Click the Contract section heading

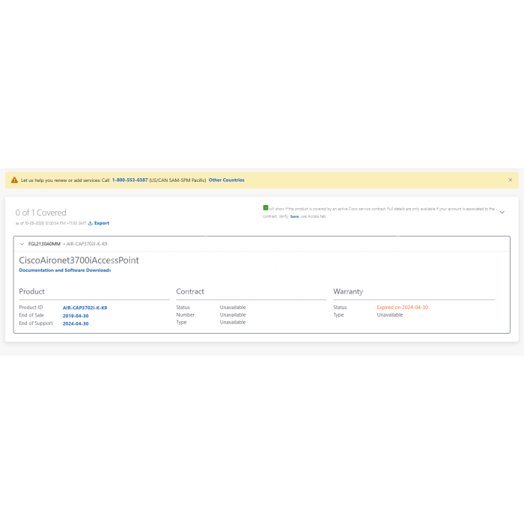click(190, 291)
